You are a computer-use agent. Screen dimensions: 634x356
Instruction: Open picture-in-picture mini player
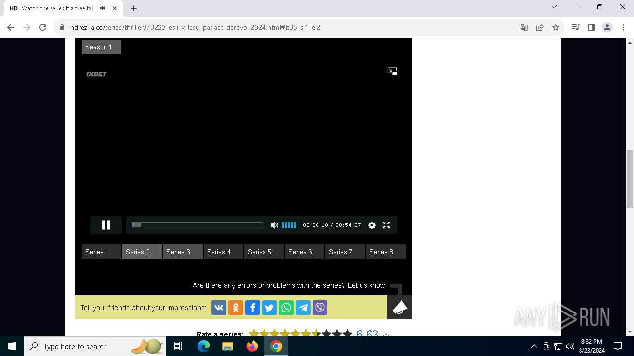[x=392, y=71]
